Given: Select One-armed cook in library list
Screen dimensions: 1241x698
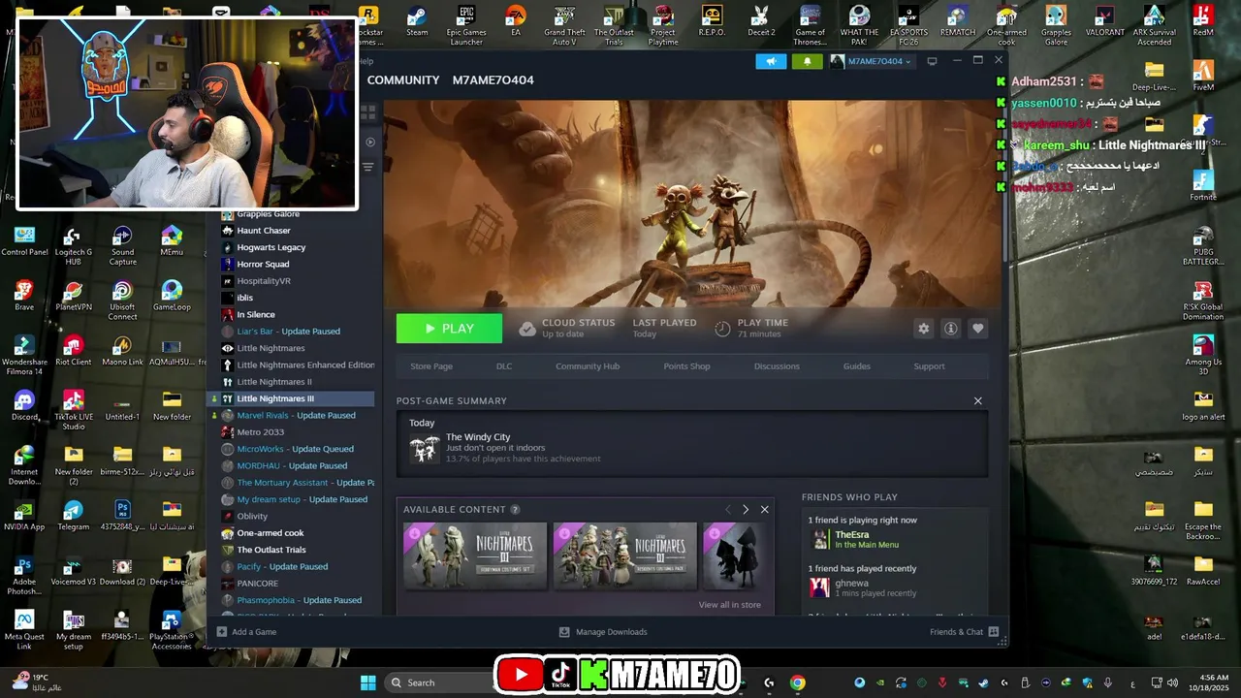Looking at the screenshot, I should (x=291, y=533).
